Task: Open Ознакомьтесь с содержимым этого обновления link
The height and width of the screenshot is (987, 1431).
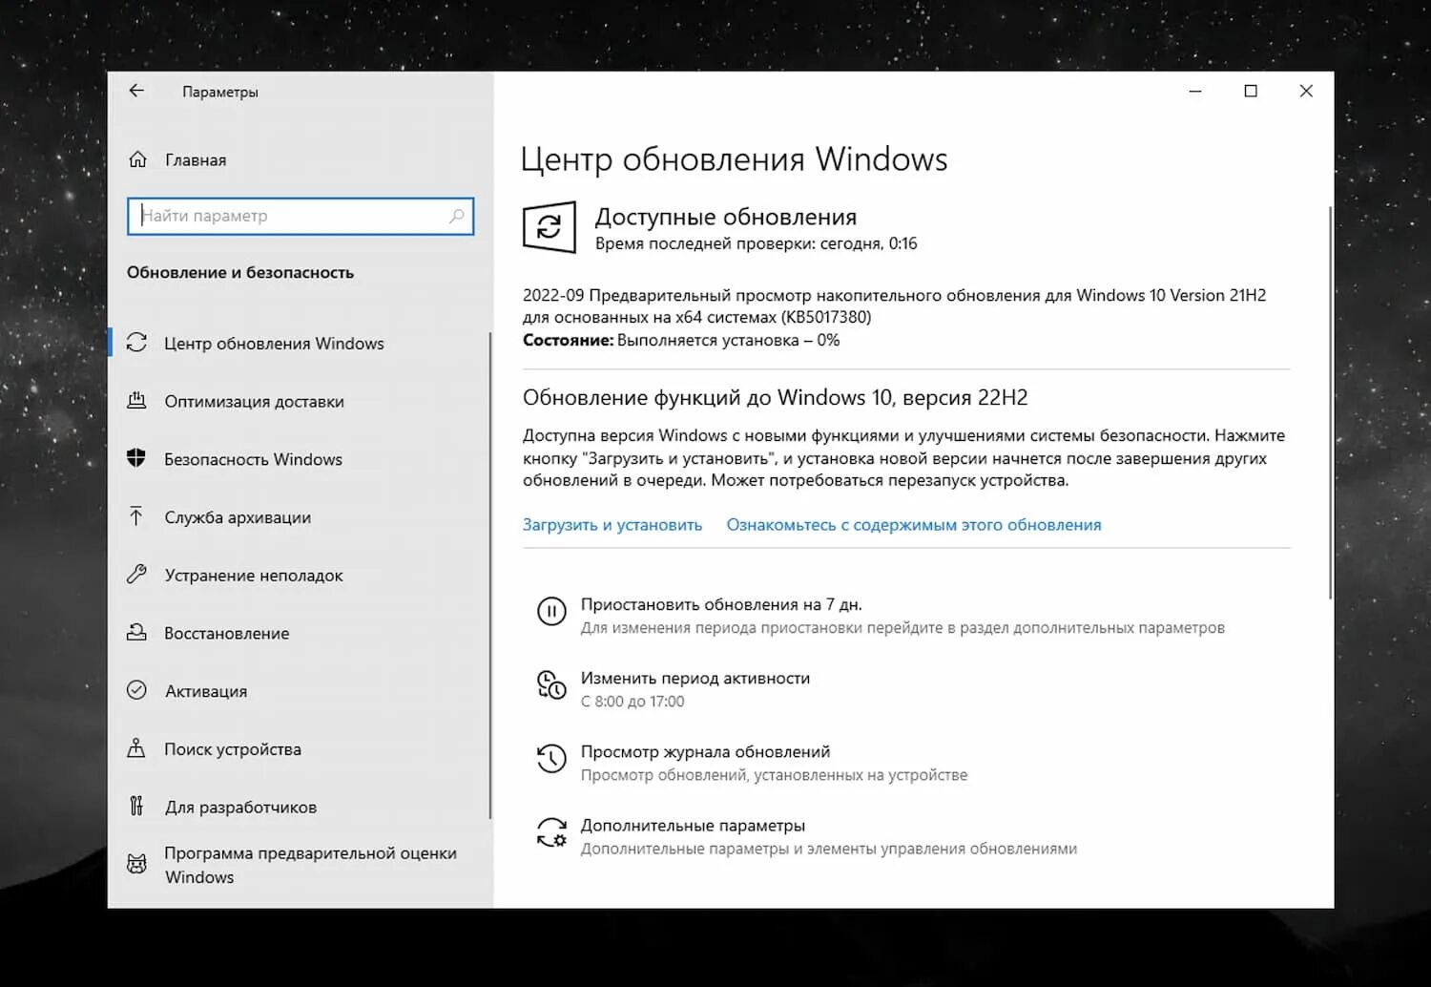Action: [x=914, y=525]
